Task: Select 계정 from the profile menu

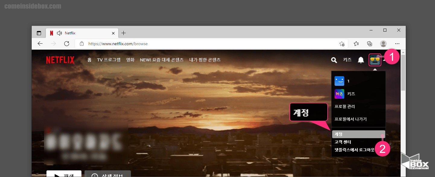Action: pyautogui.click(x=338, y=134)
